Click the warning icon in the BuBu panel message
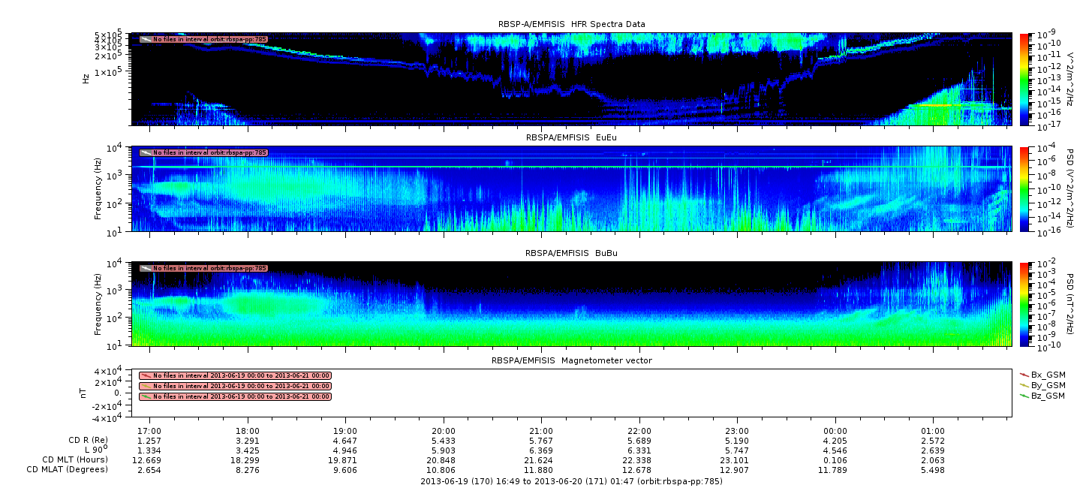Image resolution: width=1086 pixels, height=494 pixels. click(146, 268)
